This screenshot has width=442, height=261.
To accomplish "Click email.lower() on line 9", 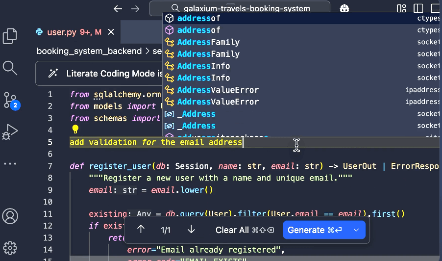I will coord(182,190).
